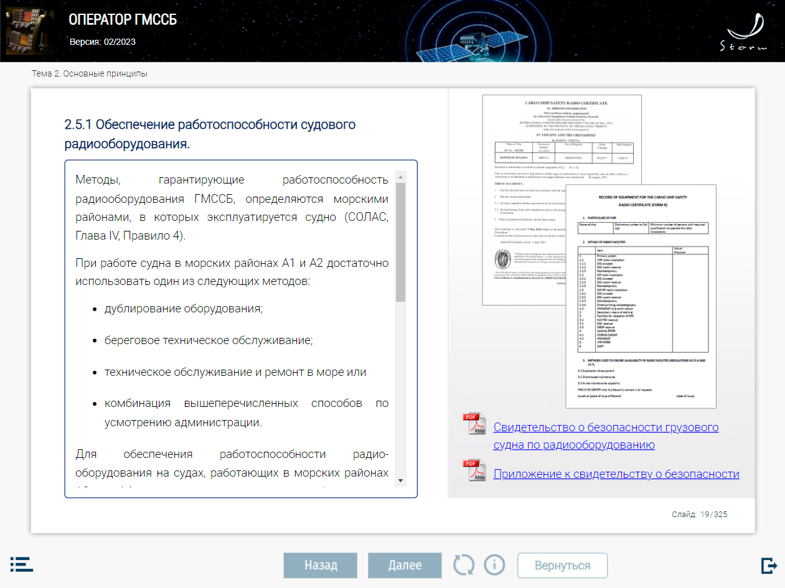Open the info icon
Viewport: 785px width, 588px height.
pyautogui.click(x=494, y=565)
